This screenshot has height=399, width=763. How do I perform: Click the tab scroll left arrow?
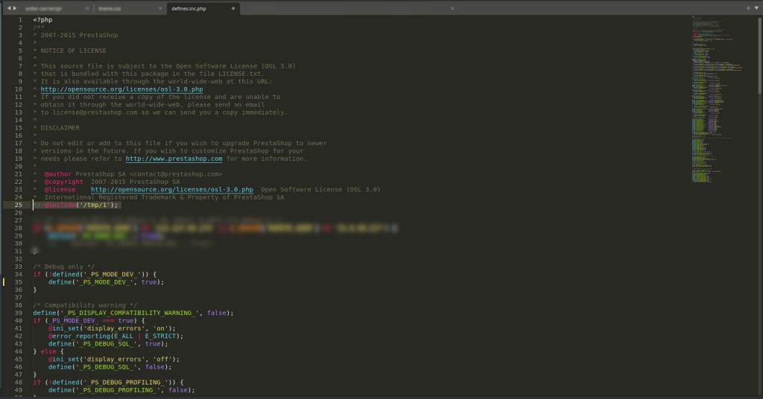tap(8, 8)
